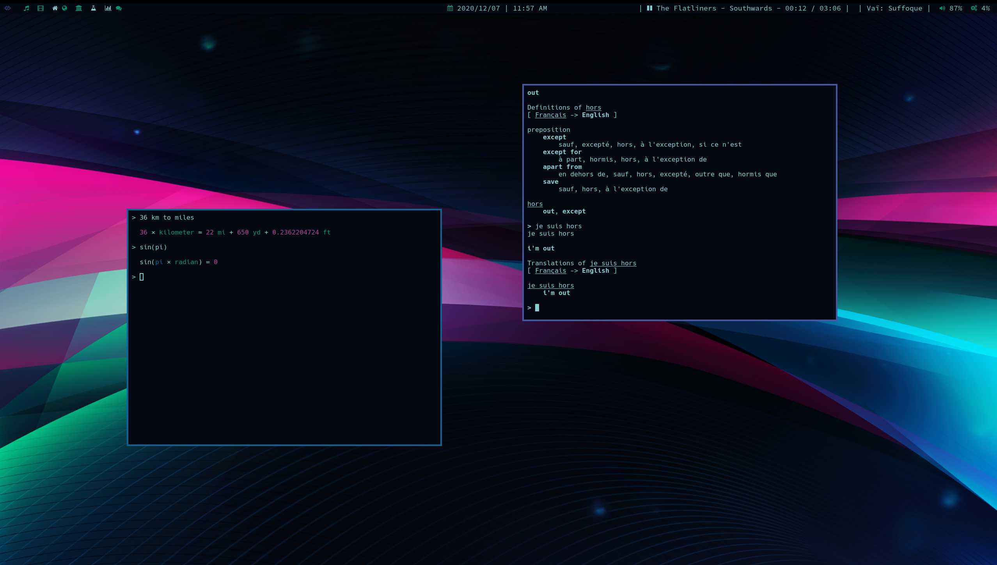This screenshot has height=565, width=997.
Task: Click the first underlined Français language link
Action: click(x=550, y=115)
